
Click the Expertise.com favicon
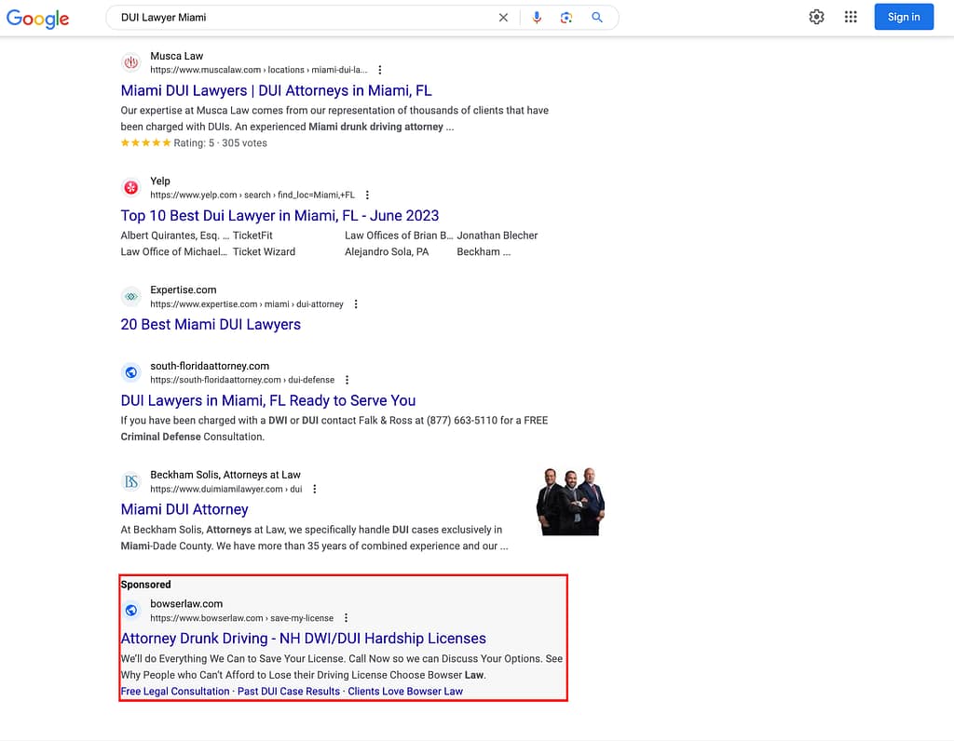point(130,297)
